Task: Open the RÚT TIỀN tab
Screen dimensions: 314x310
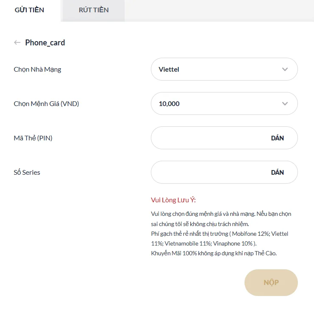Action: click(94, 10)
